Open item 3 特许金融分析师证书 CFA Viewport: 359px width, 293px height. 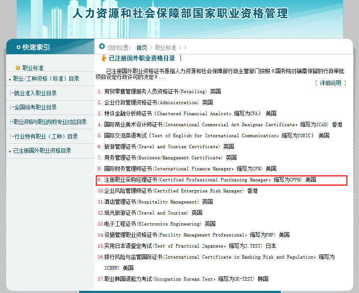click(x=190, y=113)
